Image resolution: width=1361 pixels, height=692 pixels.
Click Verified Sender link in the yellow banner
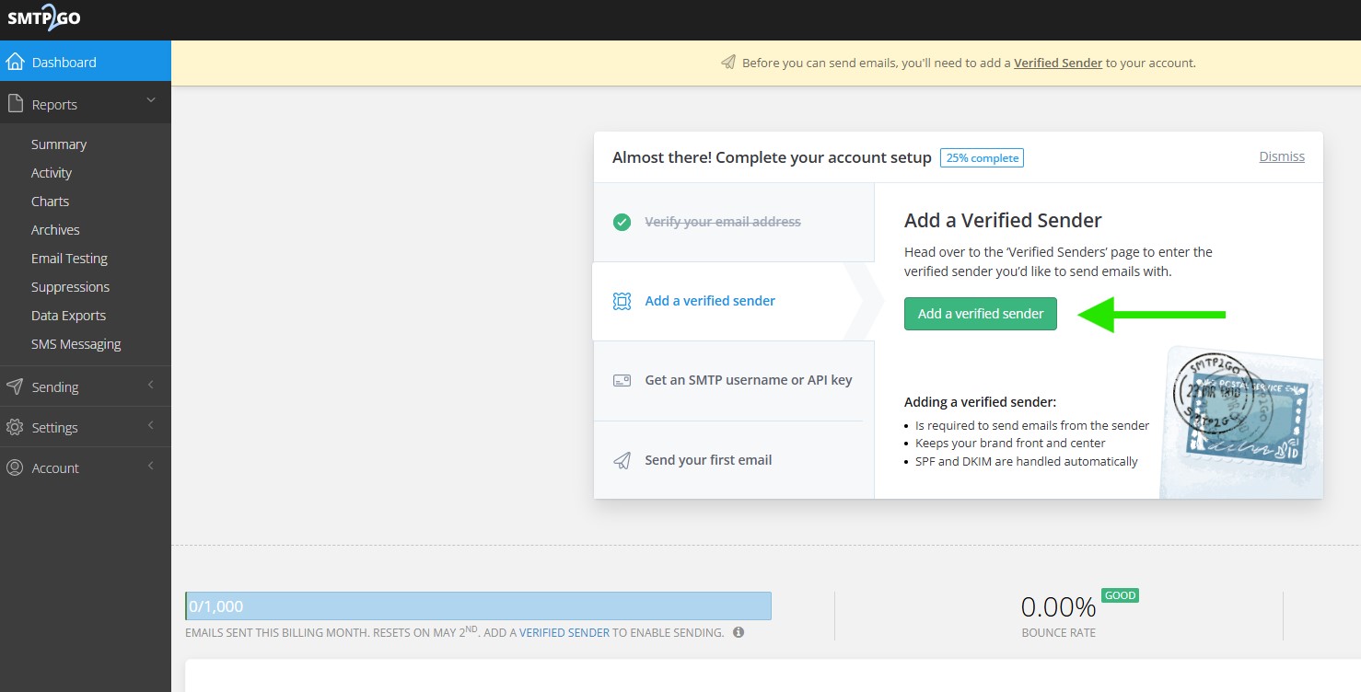pyautogui.click(x=1057, y=63)
